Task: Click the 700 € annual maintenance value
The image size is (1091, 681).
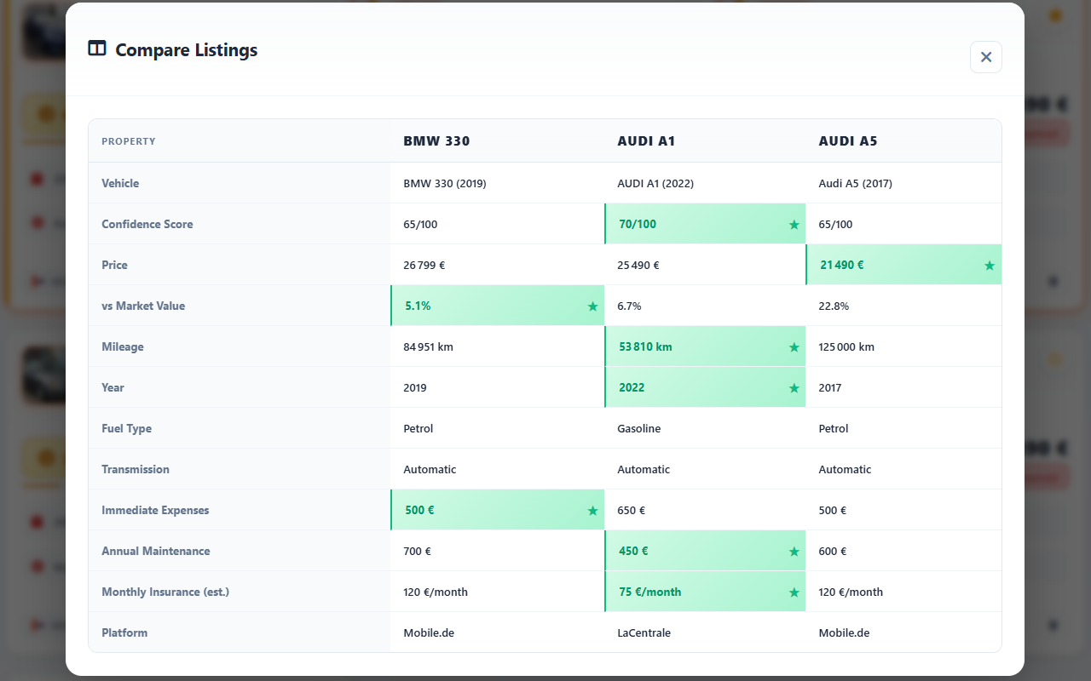Action: click(x=417, y=551)
